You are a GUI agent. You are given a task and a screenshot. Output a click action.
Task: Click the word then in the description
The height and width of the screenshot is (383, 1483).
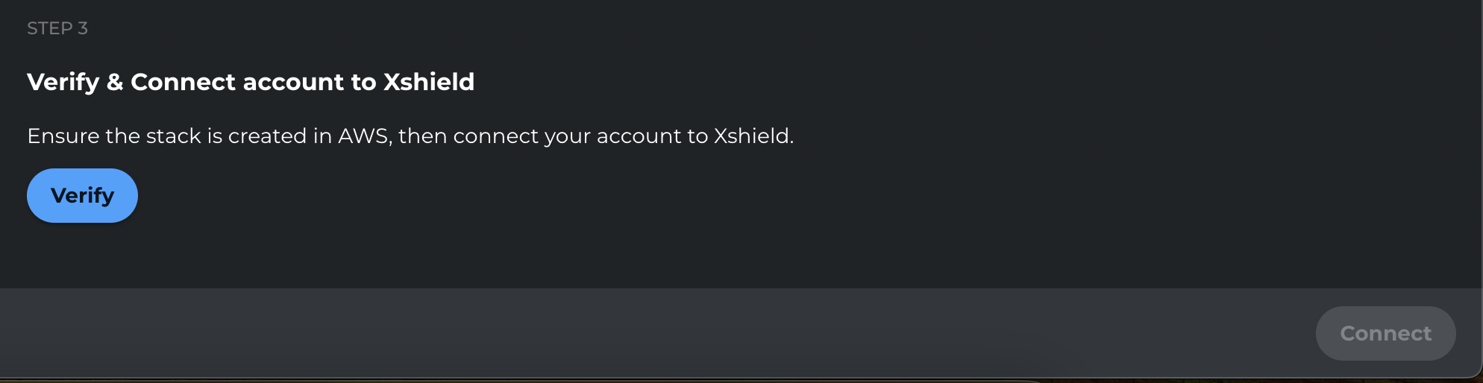click(x=422, y=136)
